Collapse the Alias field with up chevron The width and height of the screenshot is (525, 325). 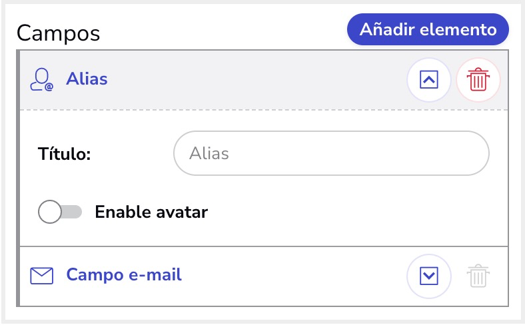pos(429,80)
